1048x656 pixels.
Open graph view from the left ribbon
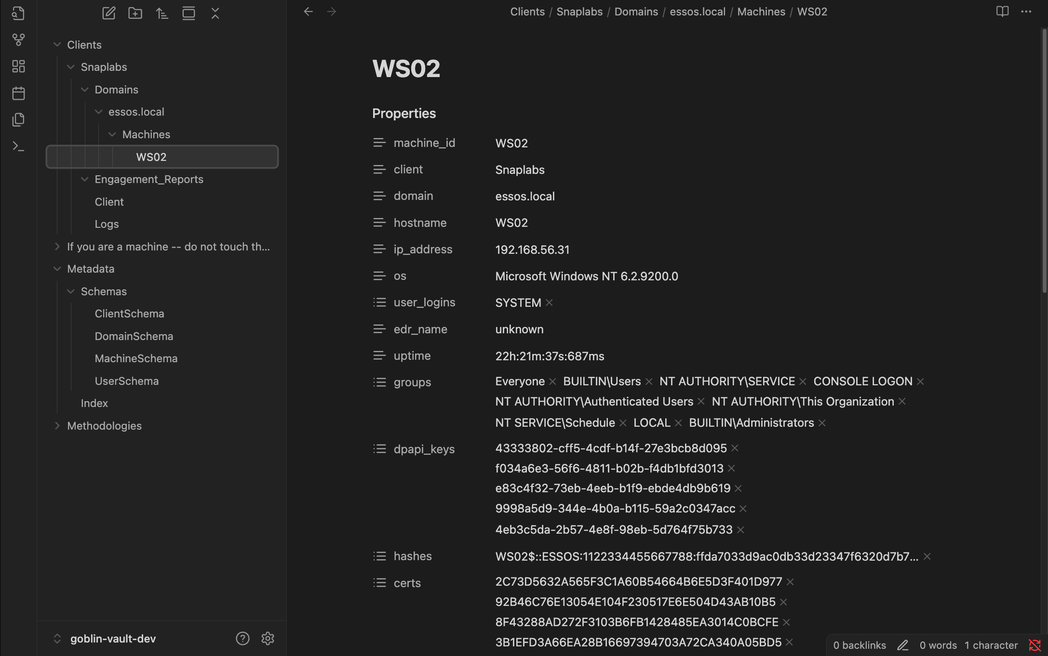[x=18, y=39]
